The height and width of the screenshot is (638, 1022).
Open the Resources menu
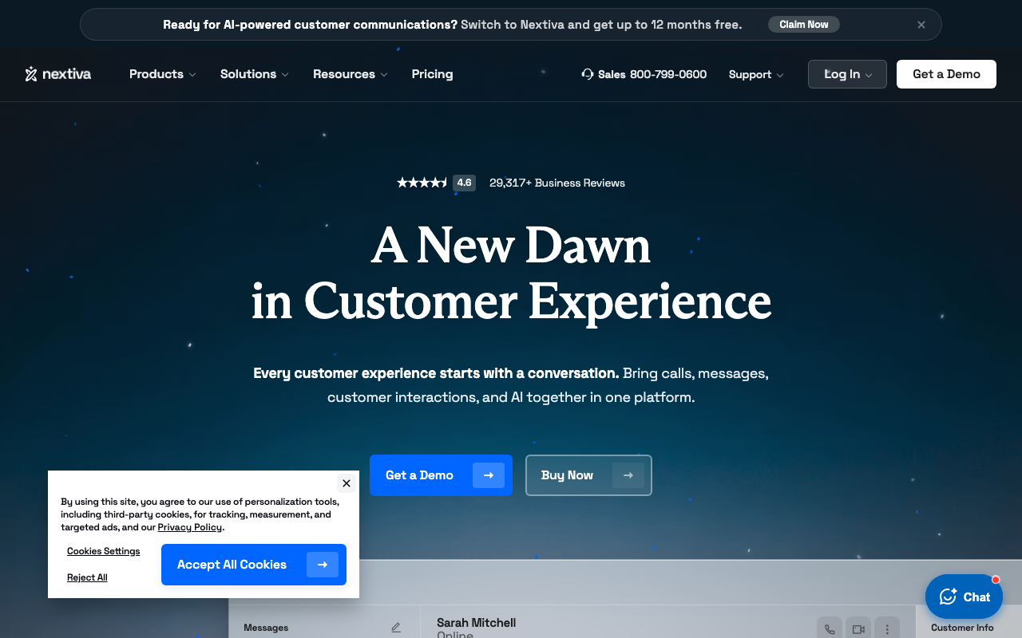click(x=350, y=74)
